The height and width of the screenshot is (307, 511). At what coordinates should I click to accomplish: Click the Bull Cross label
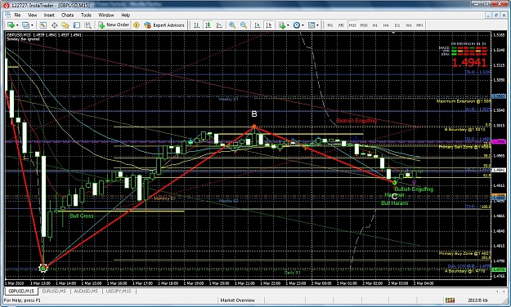click(x=82, y=216)
